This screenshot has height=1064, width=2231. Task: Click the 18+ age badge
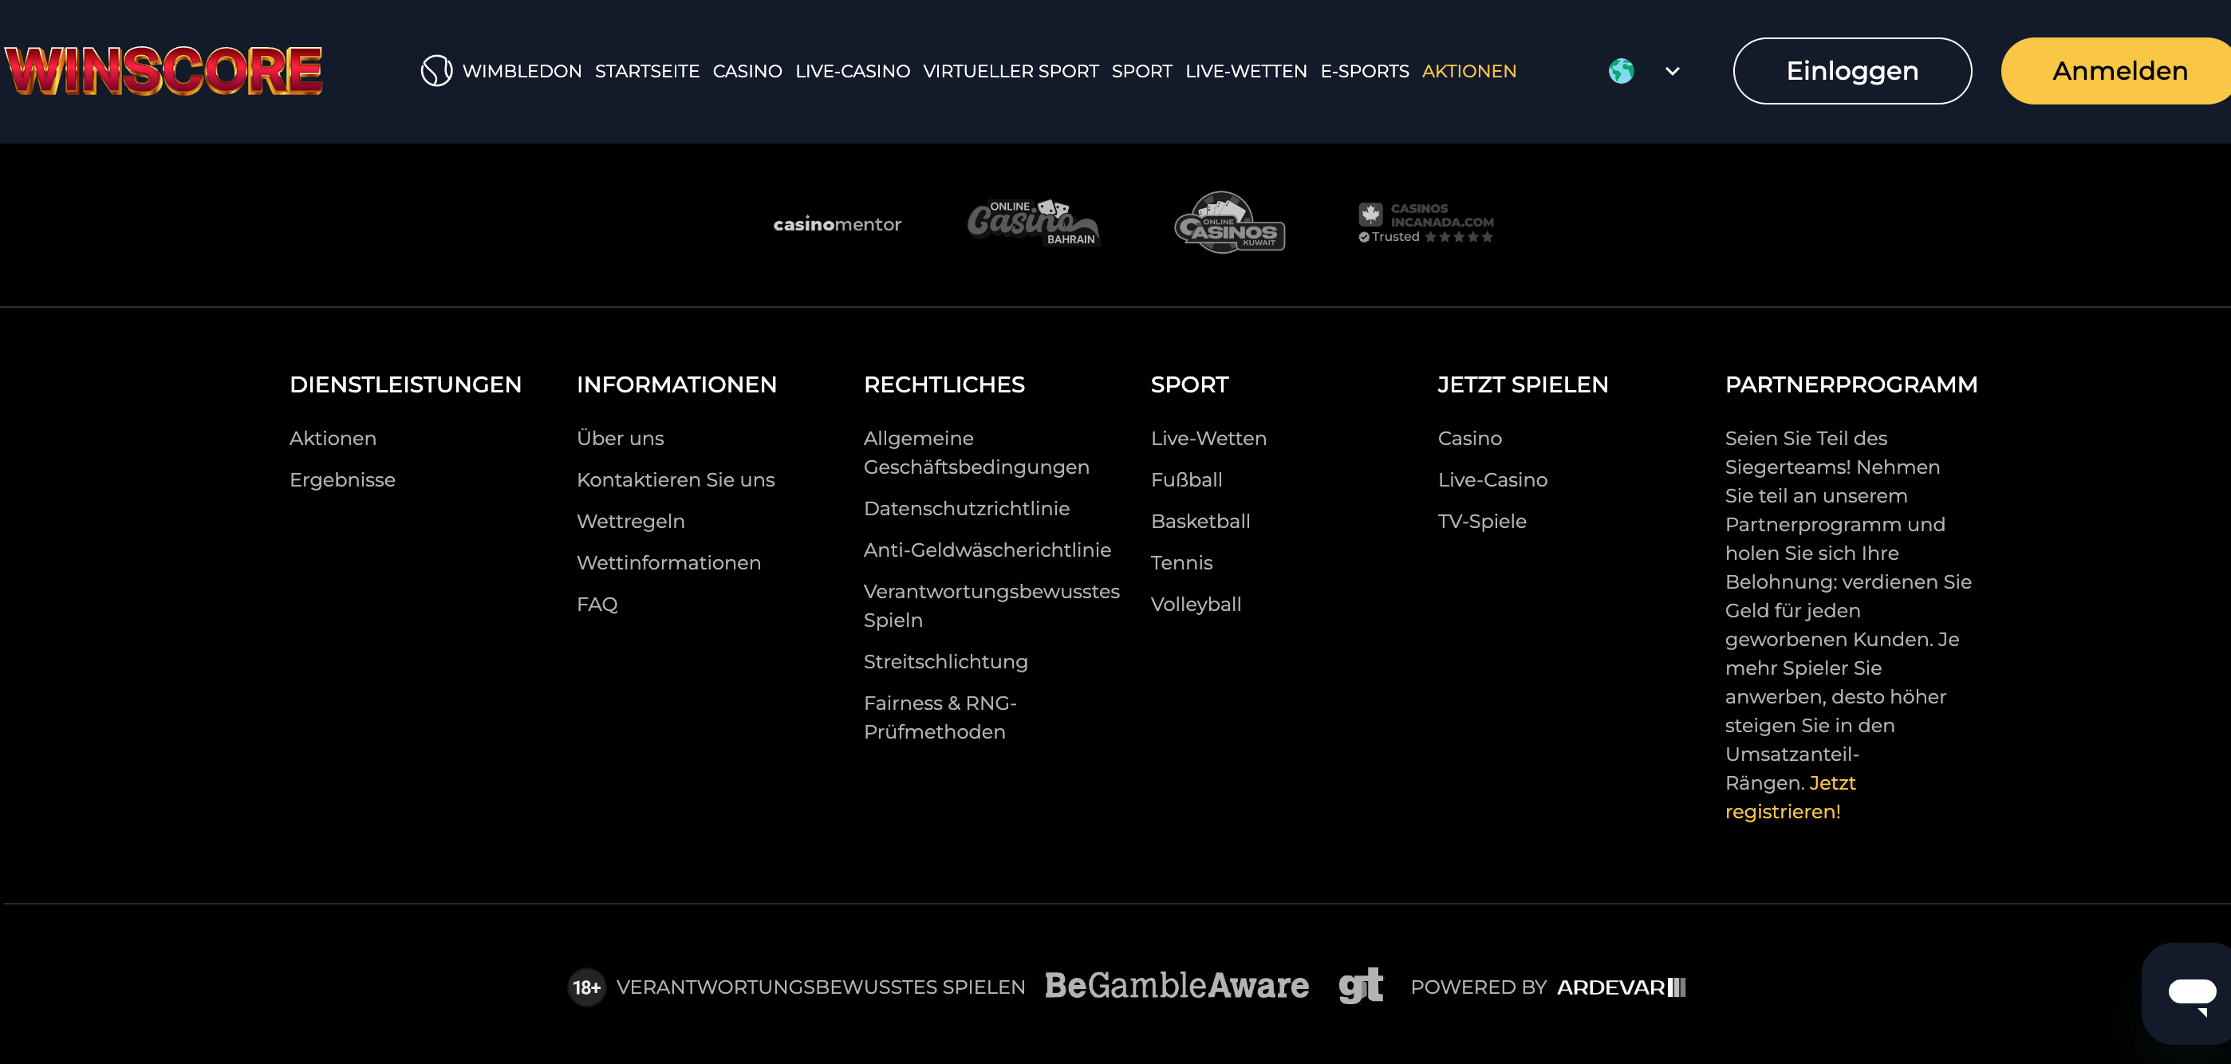(x=586, y=987)
